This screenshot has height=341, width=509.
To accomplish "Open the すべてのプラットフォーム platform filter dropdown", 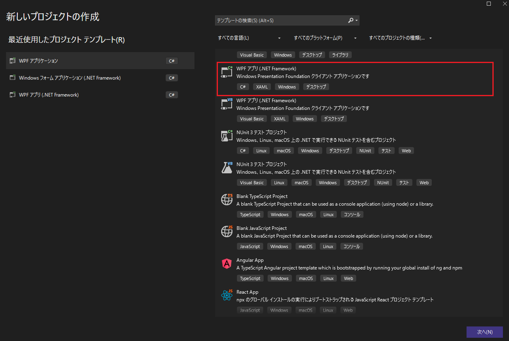I will pos(325,38).
